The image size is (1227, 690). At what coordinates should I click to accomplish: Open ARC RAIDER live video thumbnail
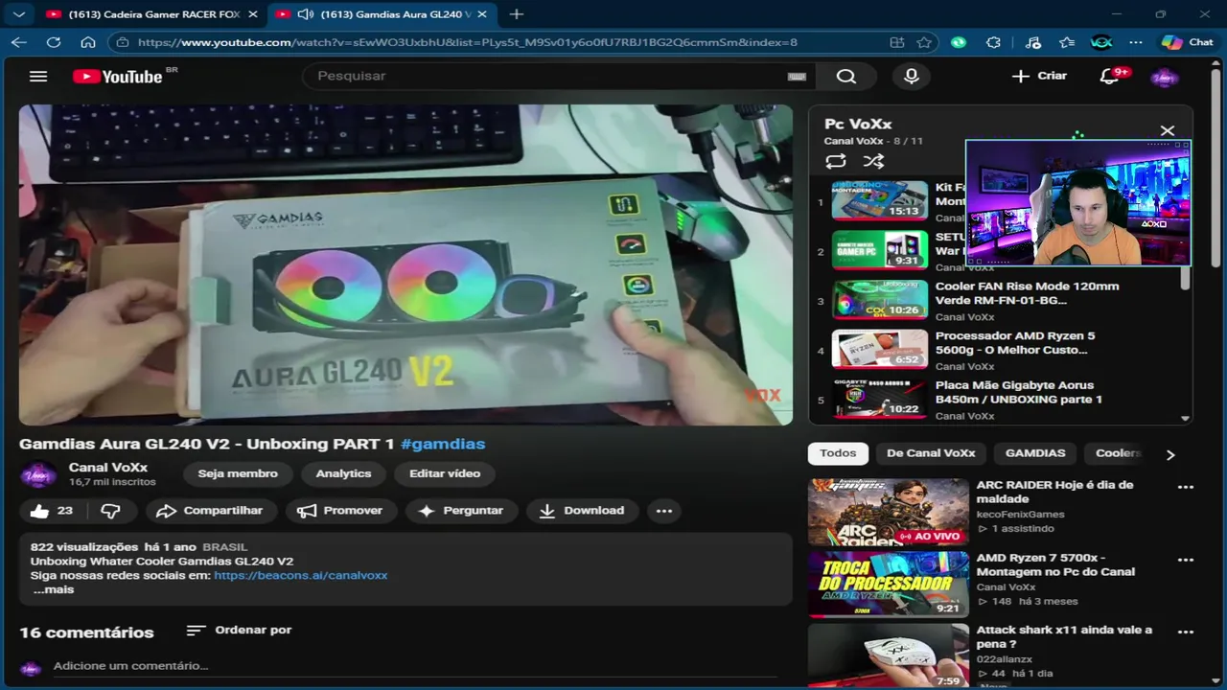(x=889, y=513)
